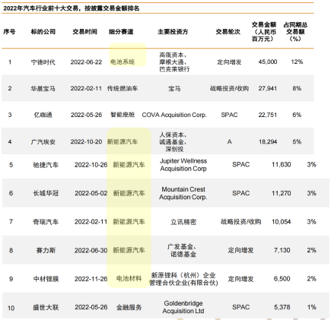Click the 广汽埃安 row company name
This screenshot has height=320, width=331.
[x=43, y=141]
